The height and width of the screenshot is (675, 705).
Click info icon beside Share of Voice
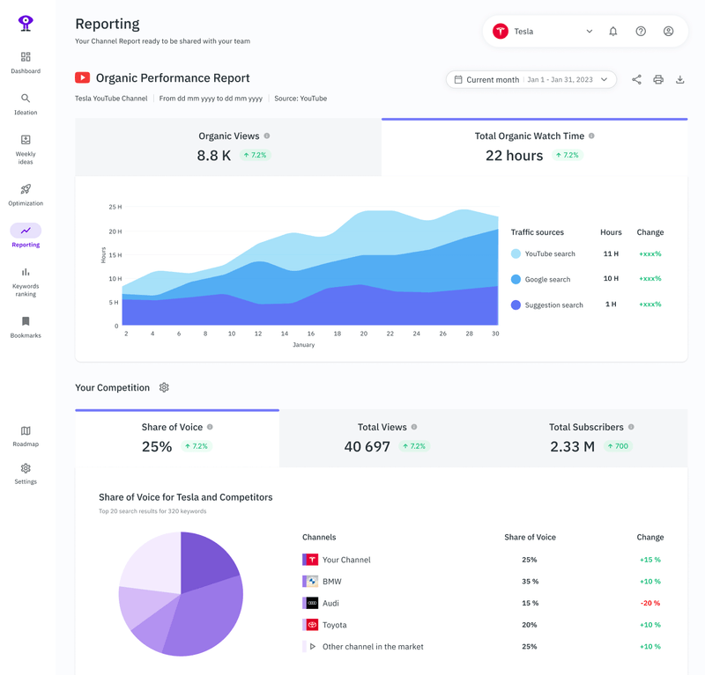tap(210, 427)
